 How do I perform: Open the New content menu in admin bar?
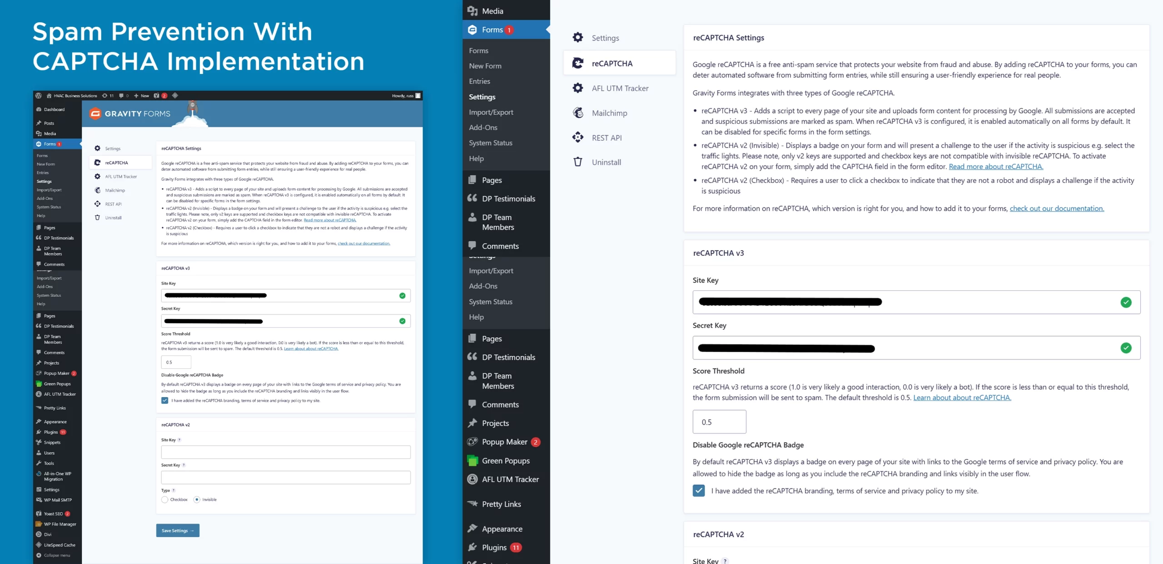(x=141, y=96)
